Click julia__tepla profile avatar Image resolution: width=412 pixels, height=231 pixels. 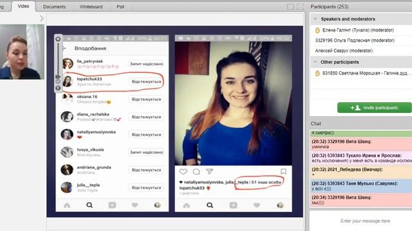[x=67, y=187]
